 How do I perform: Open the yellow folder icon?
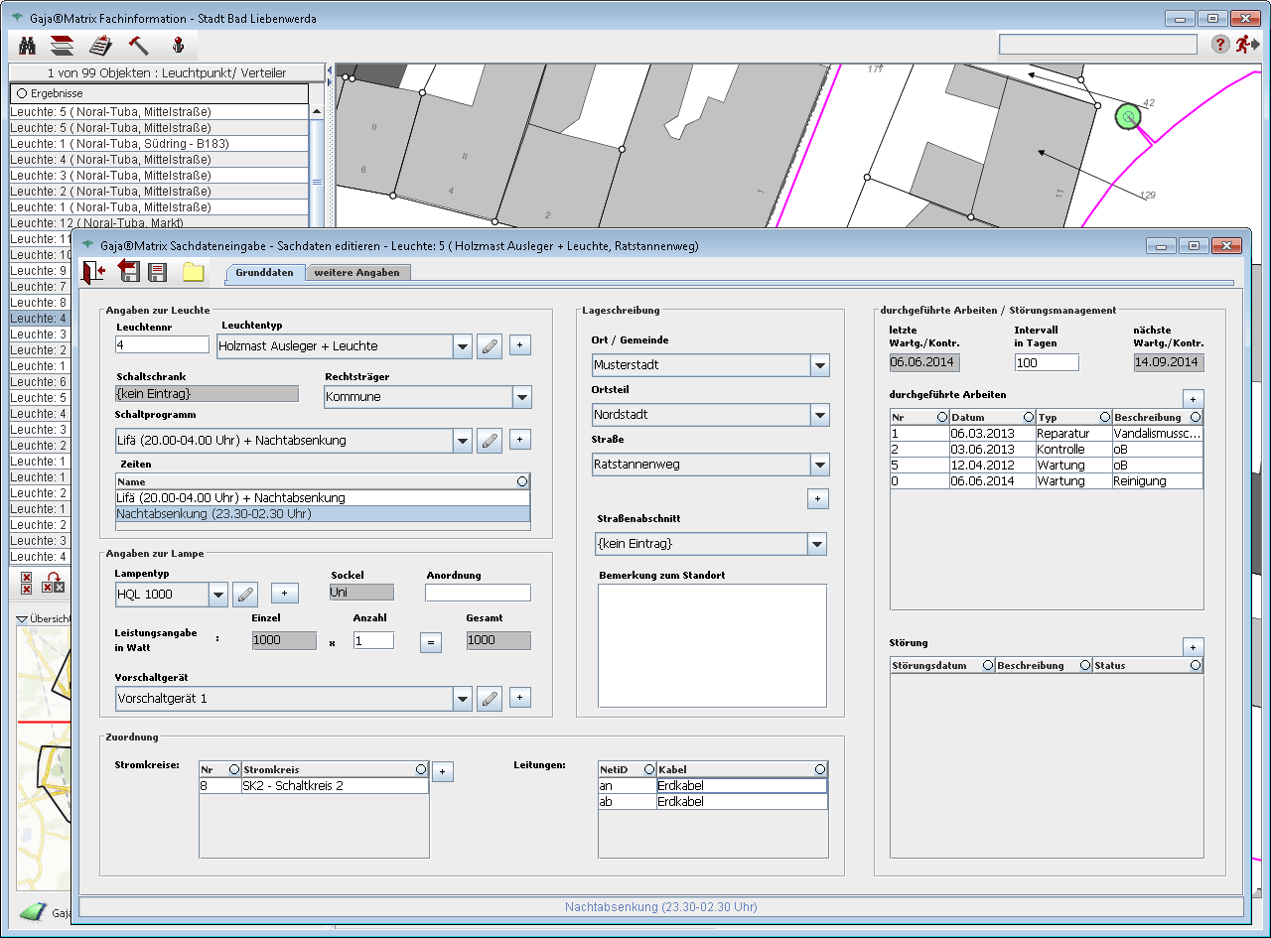(193, 272)
